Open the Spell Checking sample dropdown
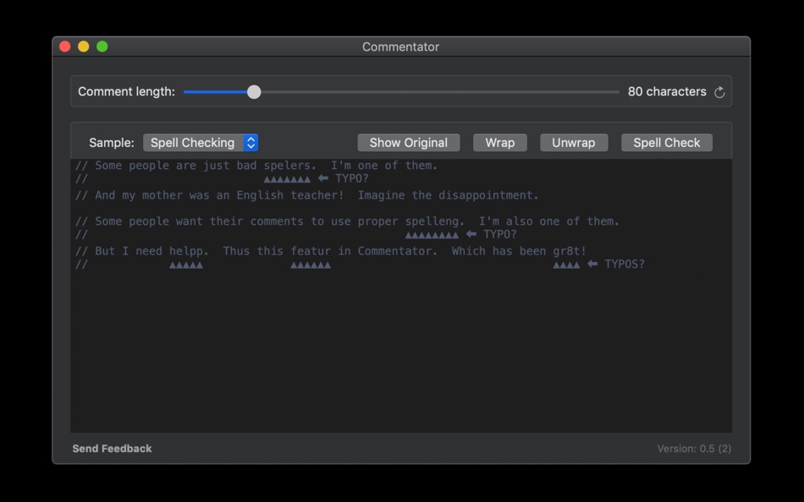The height and width of the screenshot is (502, 804). 201,143
